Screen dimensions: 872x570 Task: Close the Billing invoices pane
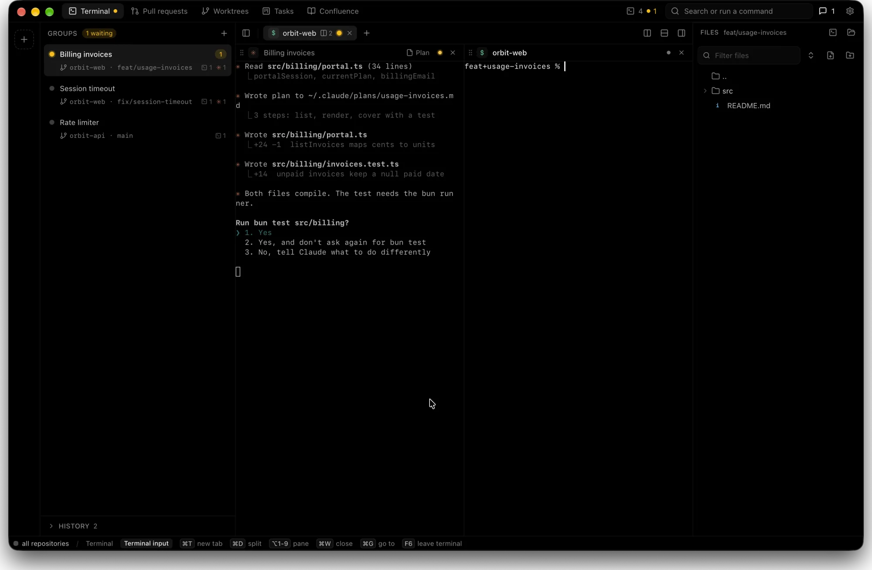(453, 53)
